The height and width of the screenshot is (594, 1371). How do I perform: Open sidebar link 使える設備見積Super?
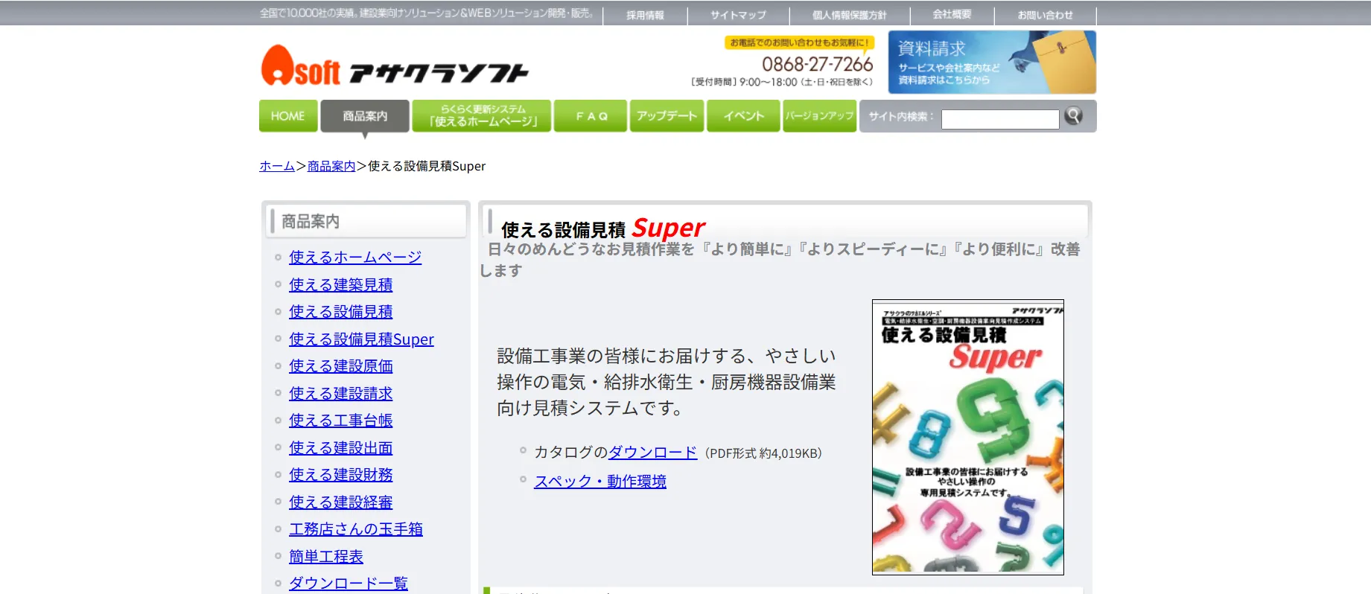361,339
